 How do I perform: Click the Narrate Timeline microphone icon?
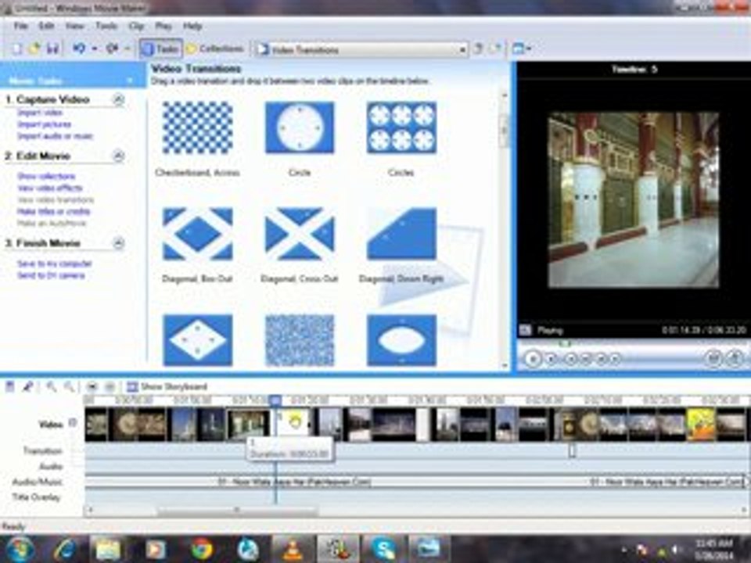point(27,386)
